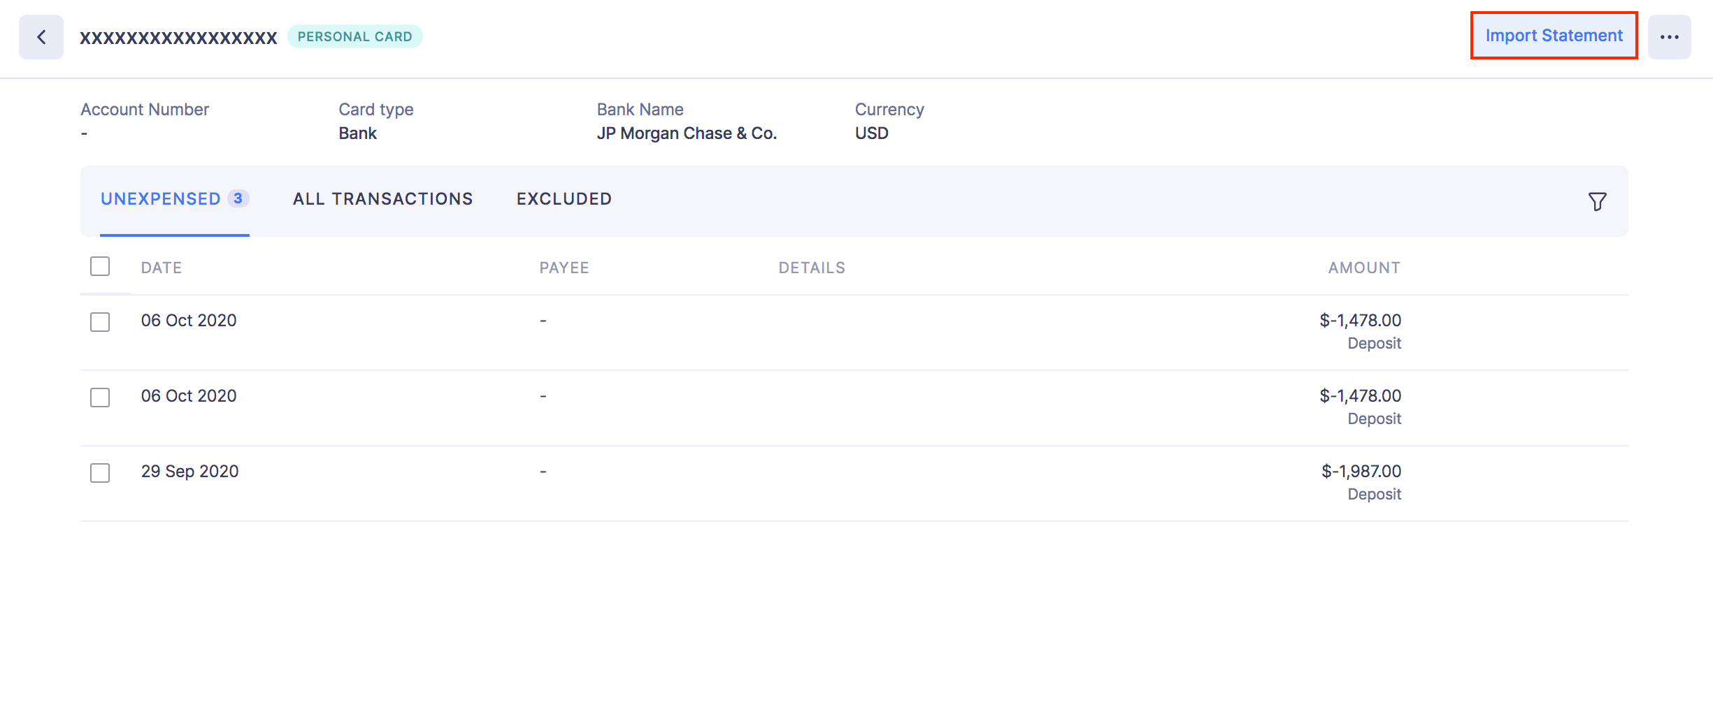Click the Personal Card badge
This screenshot has height=721, width=1713.
[x=354, y=36]
